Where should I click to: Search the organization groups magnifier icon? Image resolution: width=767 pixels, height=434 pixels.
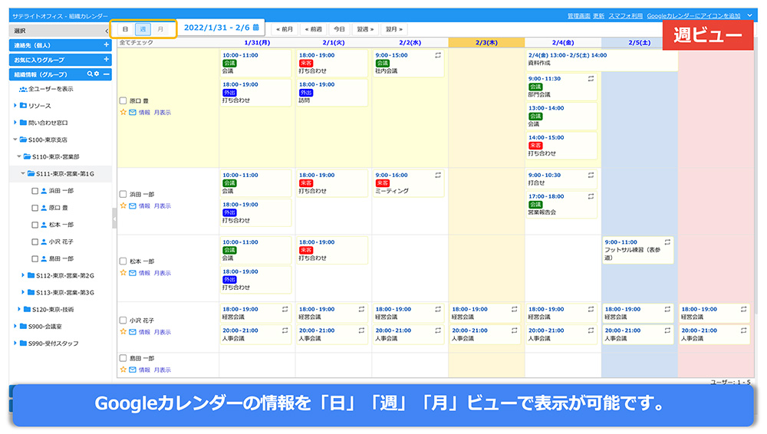click(90, 74)
